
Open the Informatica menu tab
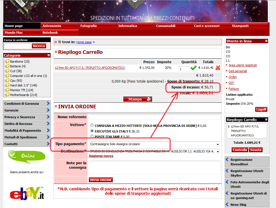coord(135,26)
